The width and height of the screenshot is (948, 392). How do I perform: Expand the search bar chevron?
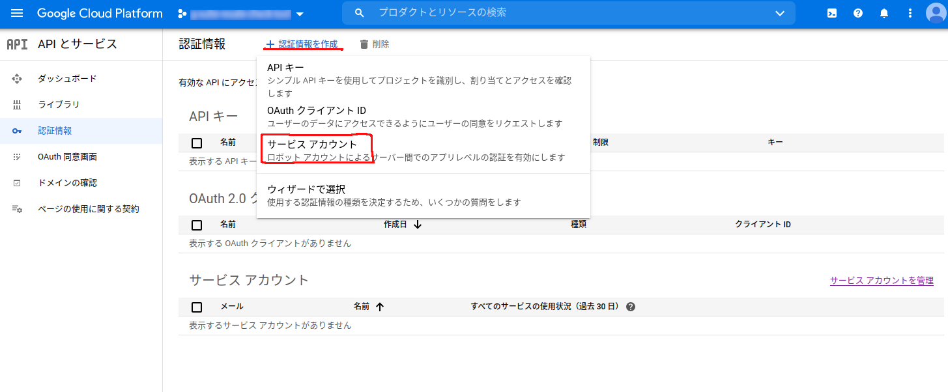[780, 13]
